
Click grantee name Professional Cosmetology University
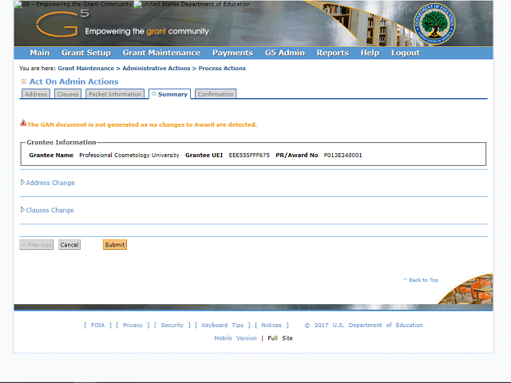coord(129,156)
